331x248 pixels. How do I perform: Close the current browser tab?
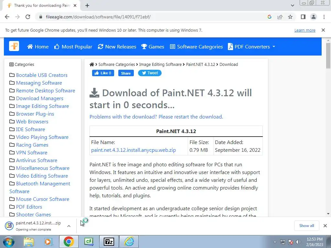(x=75, y=5)
